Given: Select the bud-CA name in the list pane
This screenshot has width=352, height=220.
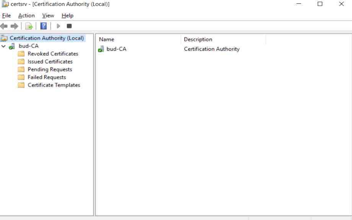Looking at the screenshot, I should coord(116,49).
